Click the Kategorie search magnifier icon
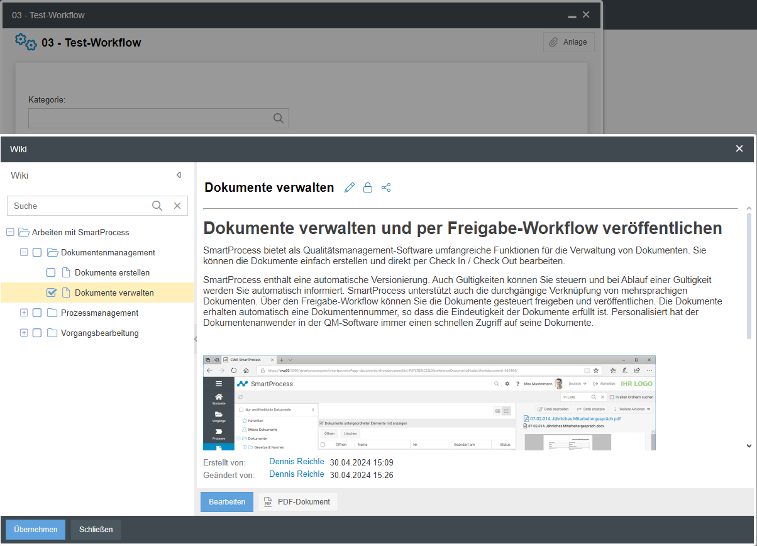757x546 pixels. 279,118
